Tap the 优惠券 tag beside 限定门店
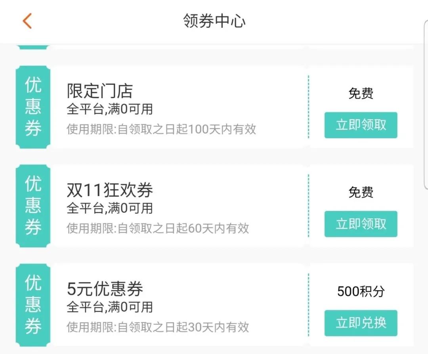The image size is (428, 354). [x=33, y=107]
